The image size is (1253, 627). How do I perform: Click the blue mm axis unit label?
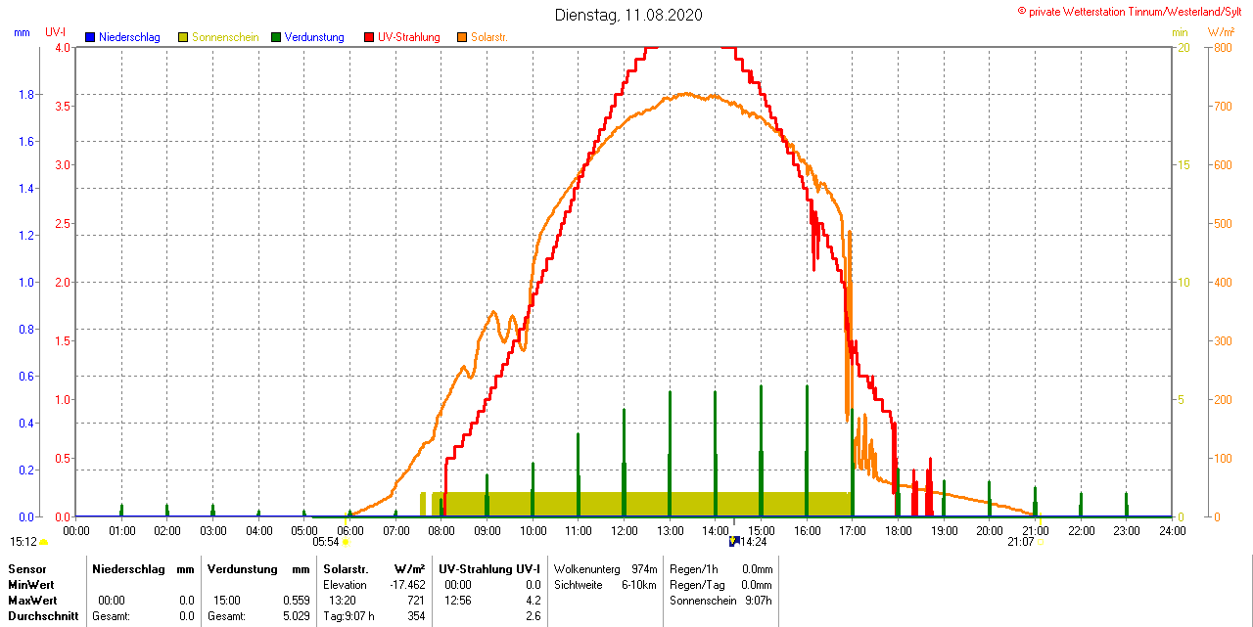coord(22,32)
